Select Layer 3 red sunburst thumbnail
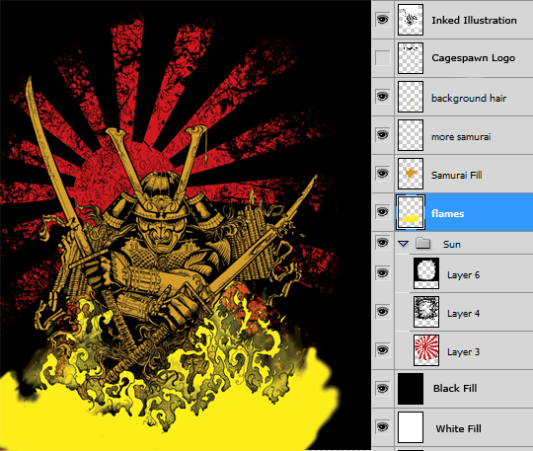Viewport: 533px width, 451px height. (x=426, y=350)
